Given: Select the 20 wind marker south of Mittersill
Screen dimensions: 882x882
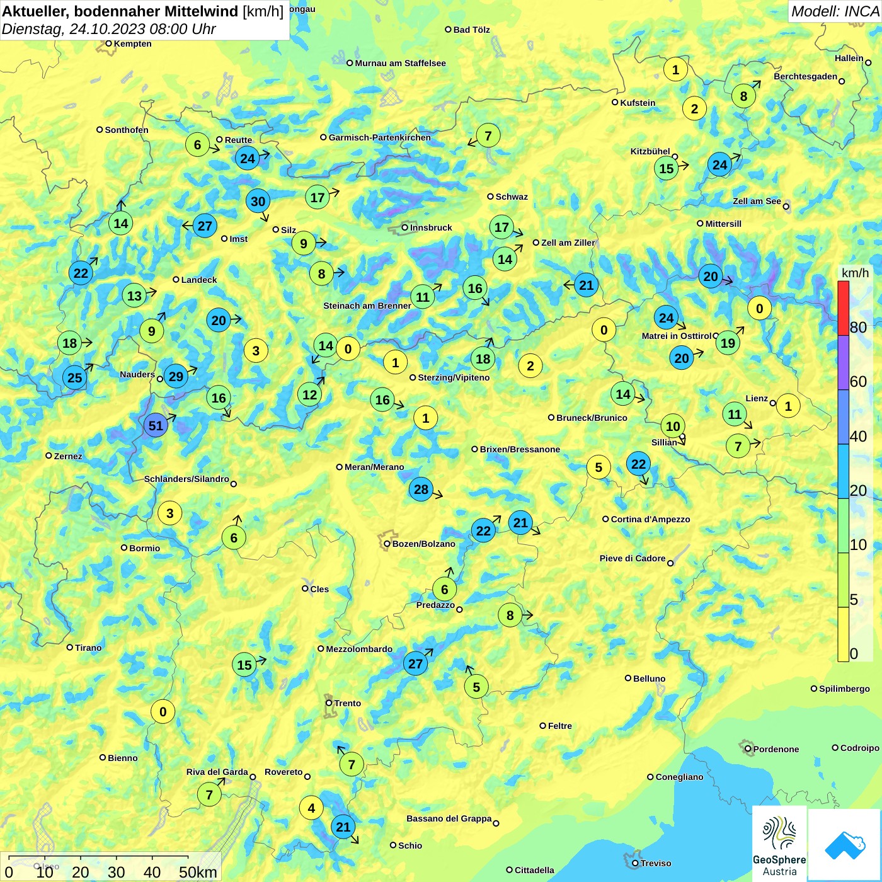Looking at the screenshot, I should pos(711,276).
